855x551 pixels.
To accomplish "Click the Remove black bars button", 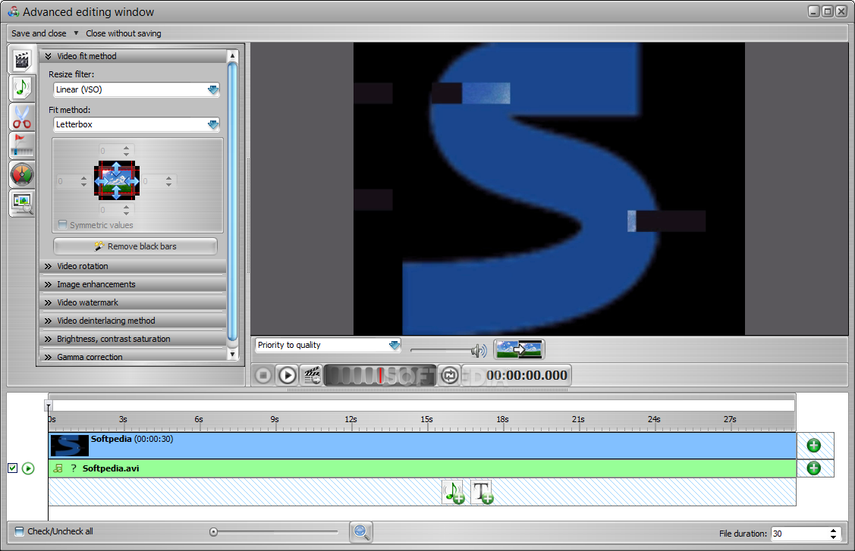I will [x=135, y=246].
